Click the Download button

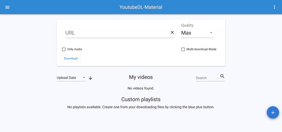coord(71,59)
